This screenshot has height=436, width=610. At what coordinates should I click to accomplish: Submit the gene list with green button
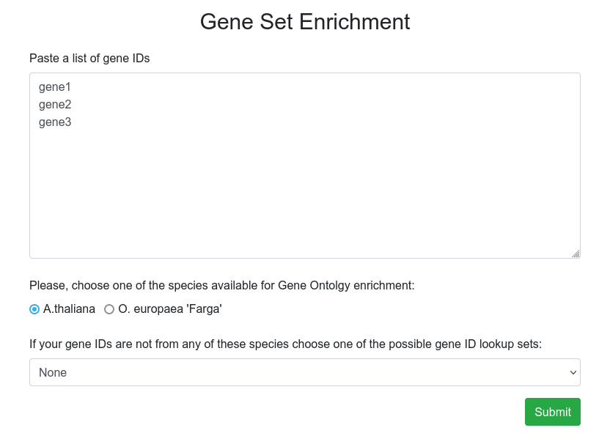(x=552, y=412)
